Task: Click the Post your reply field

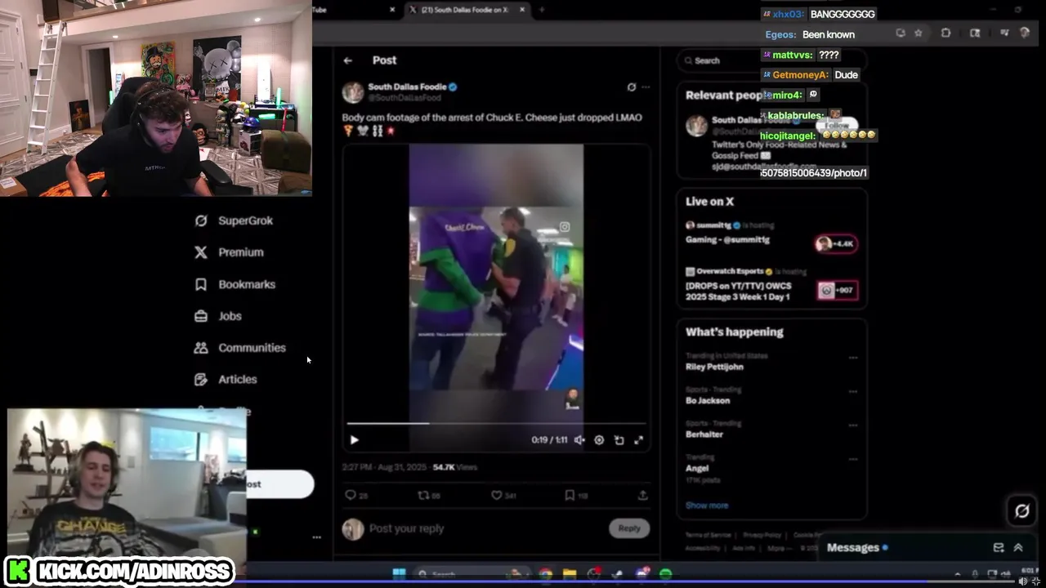Action: (x=486, y=528)
